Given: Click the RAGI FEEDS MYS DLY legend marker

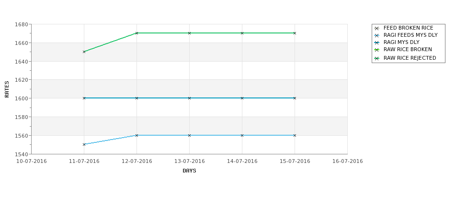Looking at the screenshot, I should point(377,35).
